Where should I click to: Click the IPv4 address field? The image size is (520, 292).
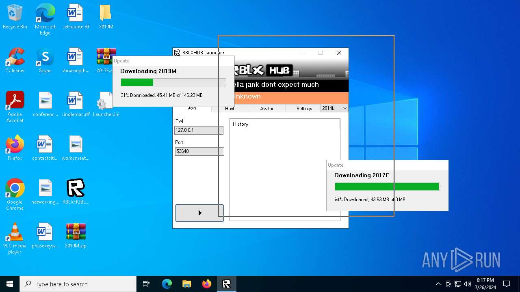coord(199,130)
